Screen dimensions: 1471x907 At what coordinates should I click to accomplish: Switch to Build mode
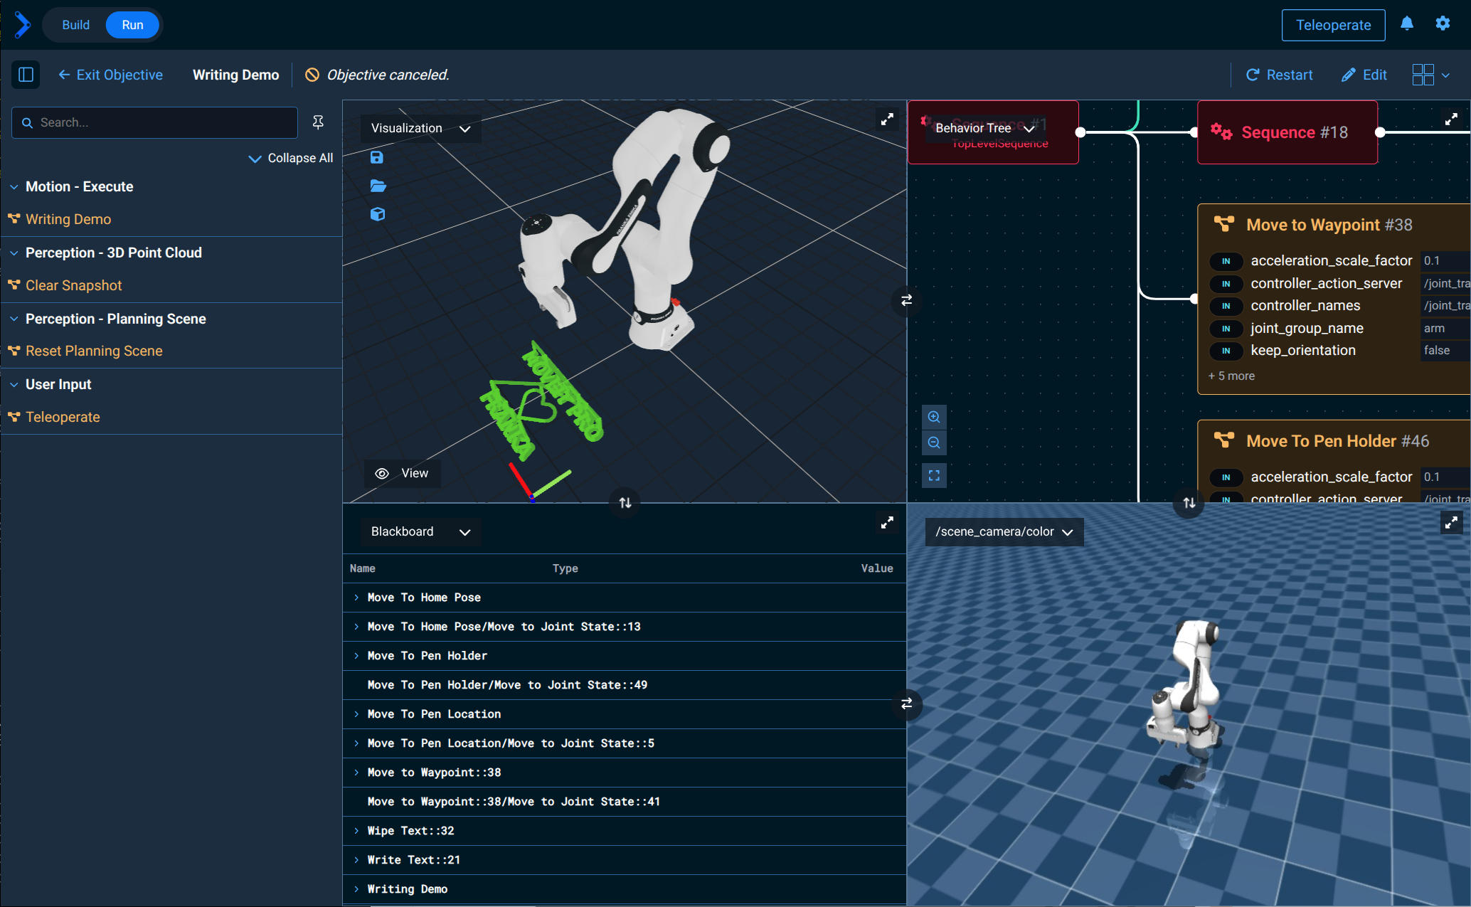point(75,25)
